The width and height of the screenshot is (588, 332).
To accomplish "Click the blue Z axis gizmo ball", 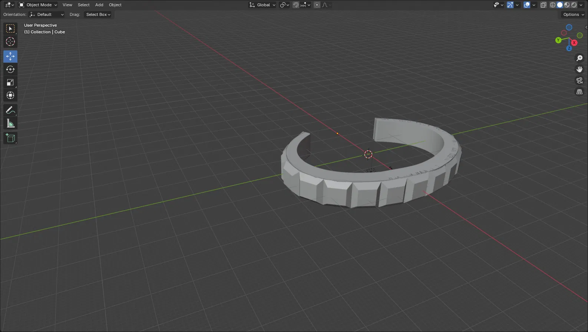I will (x=569, y=48).
